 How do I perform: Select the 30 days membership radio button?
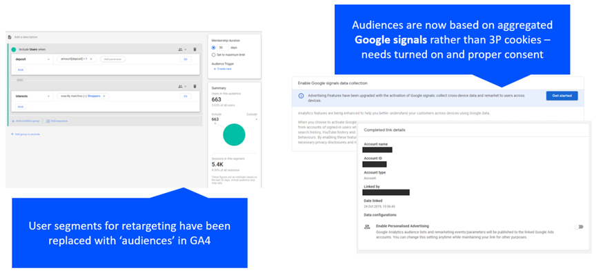[213, 48]
